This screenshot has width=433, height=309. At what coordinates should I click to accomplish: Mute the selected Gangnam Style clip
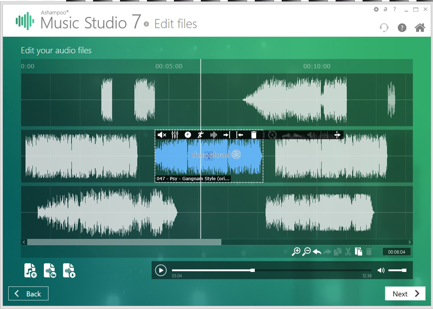click(162, 135)
